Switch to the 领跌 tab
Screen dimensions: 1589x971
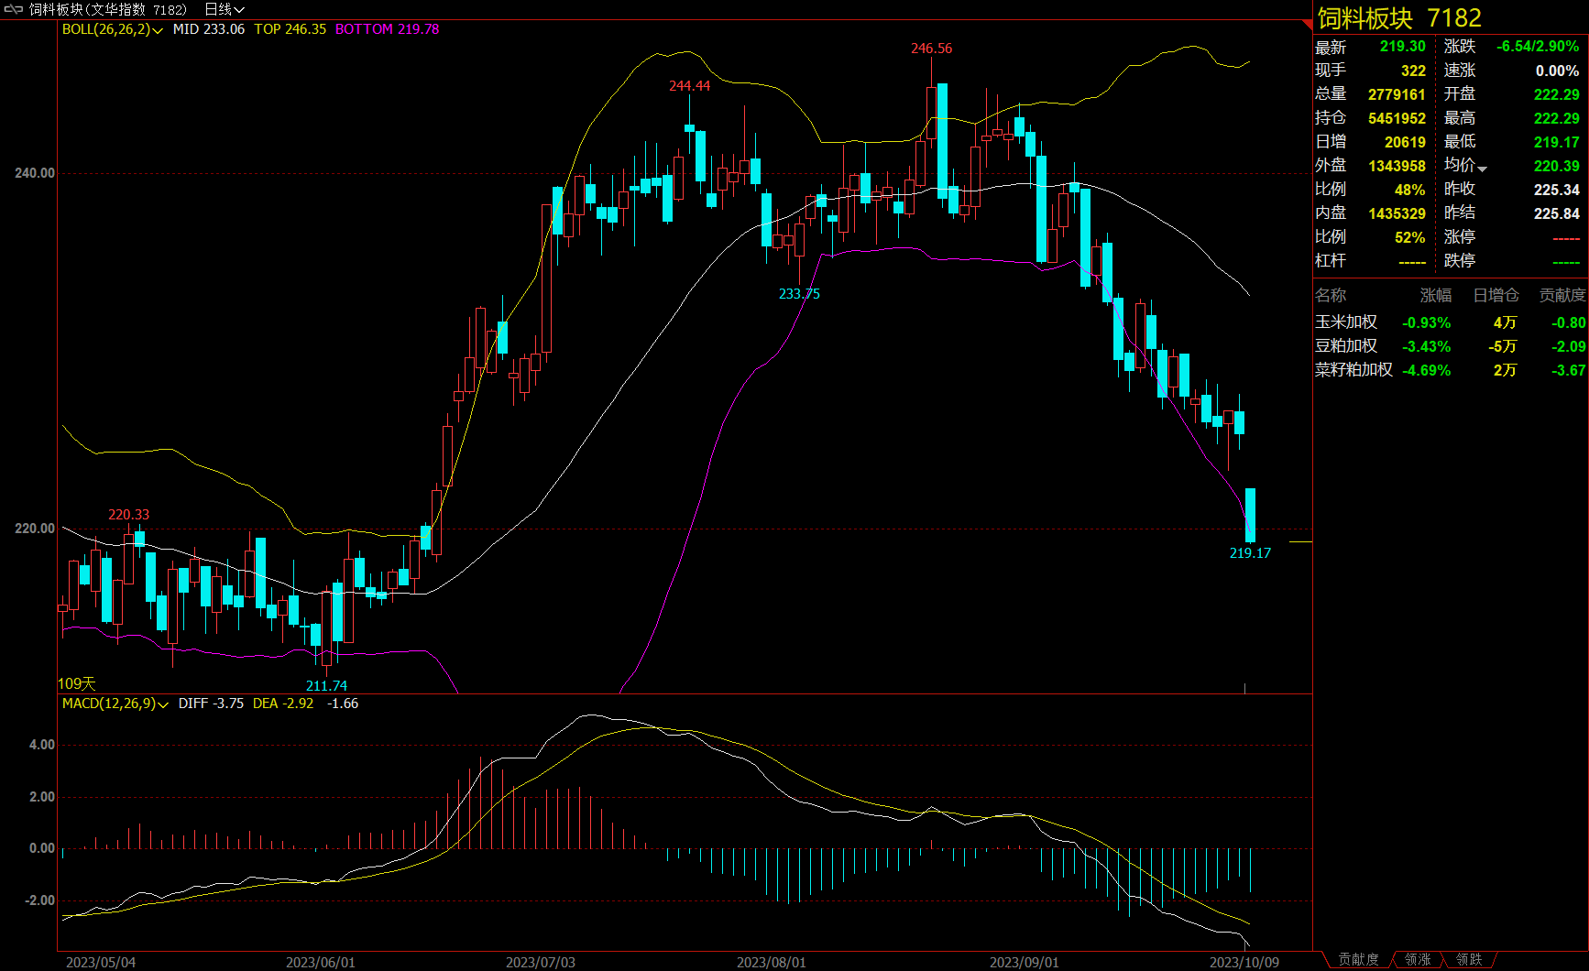coord(1469,959)
